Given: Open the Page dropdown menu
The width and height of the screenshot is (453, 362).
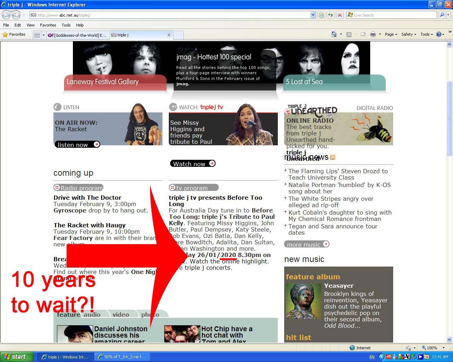Looking at the screenshot, I should 391,34.
